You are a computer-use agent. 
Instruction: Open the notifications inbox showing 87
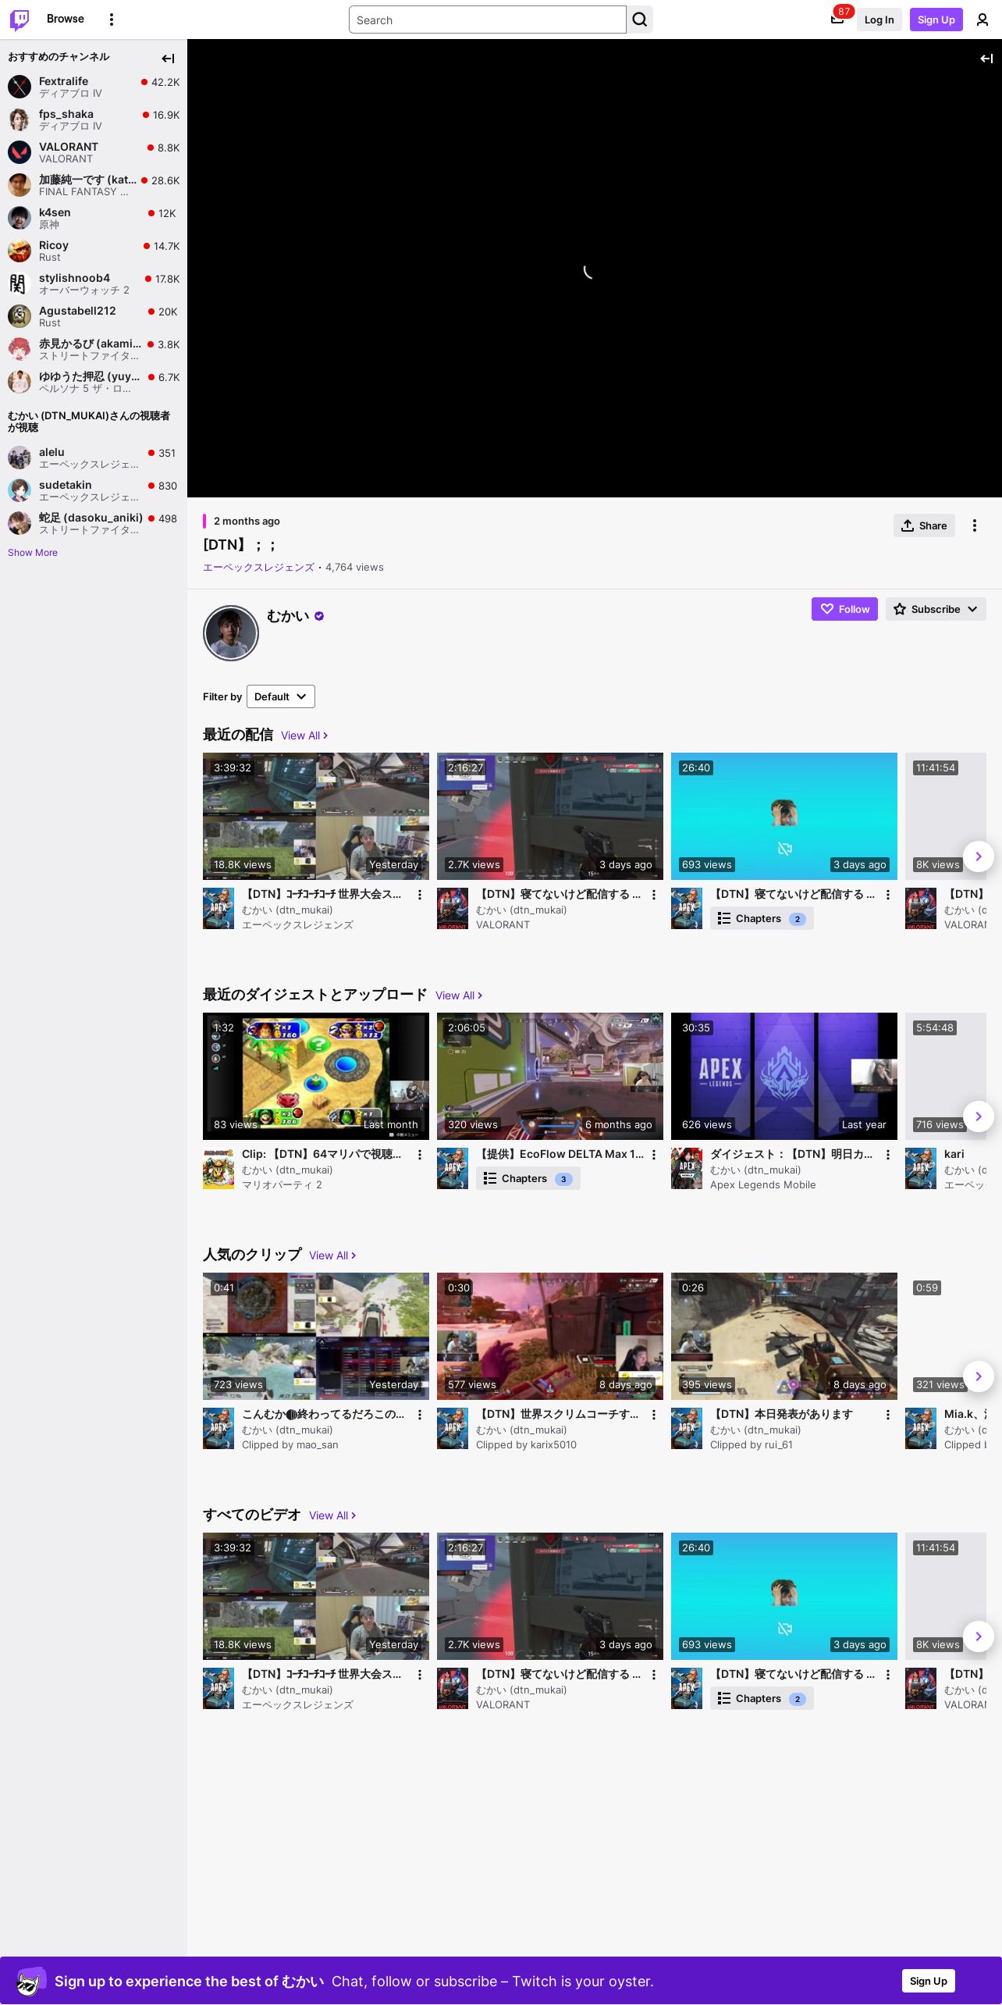click(x=837, y=20)
